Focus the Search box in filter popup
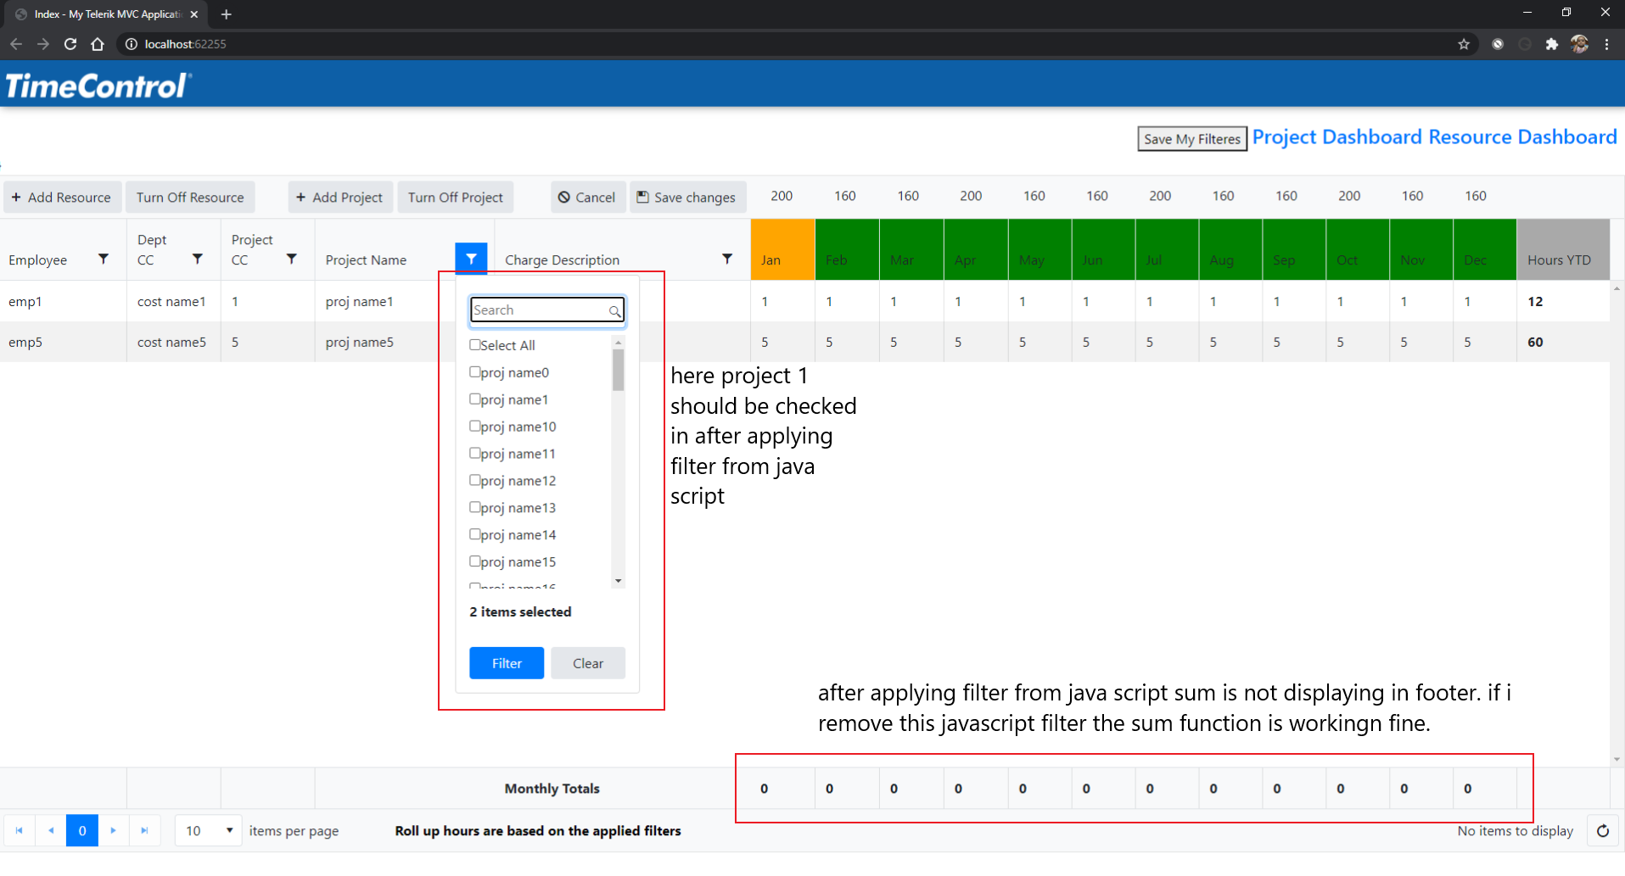 tap(540, 310)
